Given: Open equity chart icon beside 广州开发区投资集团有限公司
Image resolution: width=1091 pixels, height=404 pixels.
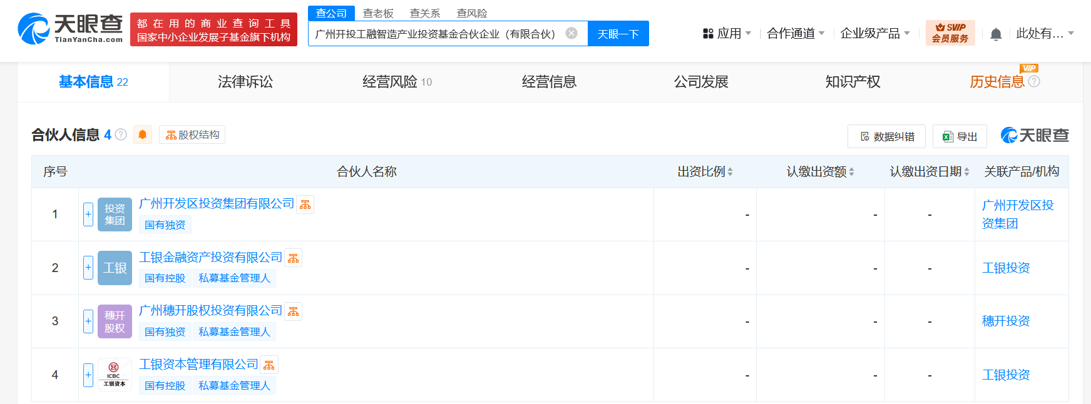Looking at the screenshot, I should 305,205.
